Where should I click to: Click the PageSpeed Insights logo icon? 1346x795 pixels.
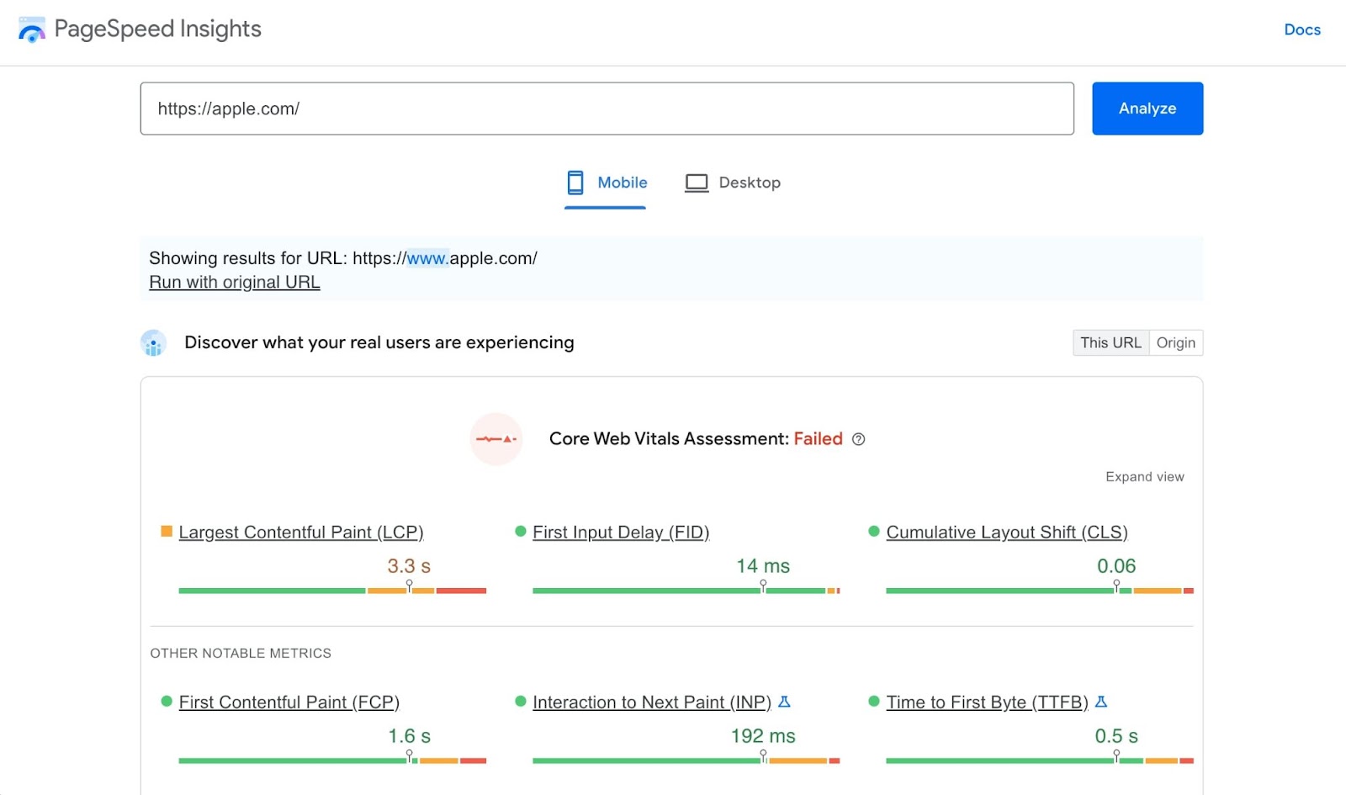[32, 29]
